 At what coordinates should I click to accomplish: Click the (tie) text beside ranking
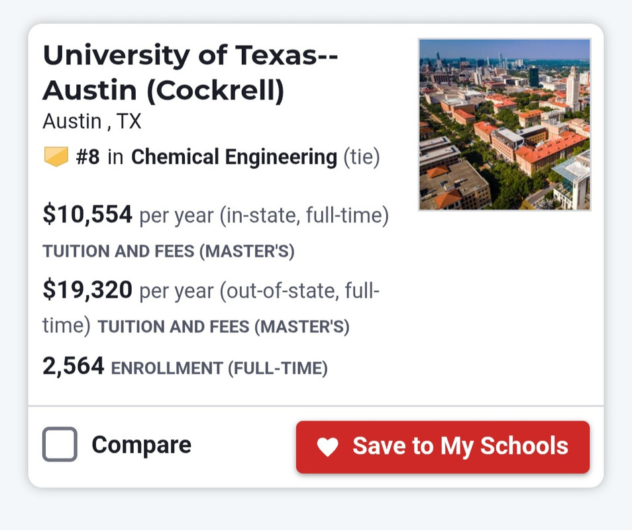pyautogui.click(x=362, y=157)
